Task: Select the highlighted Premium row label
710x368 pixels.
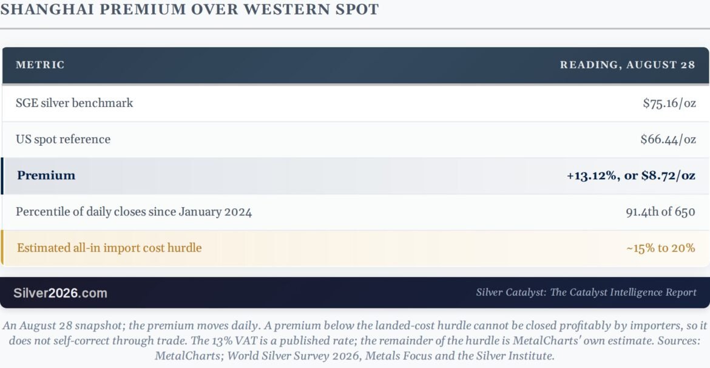Action: (x=46, y=175)
